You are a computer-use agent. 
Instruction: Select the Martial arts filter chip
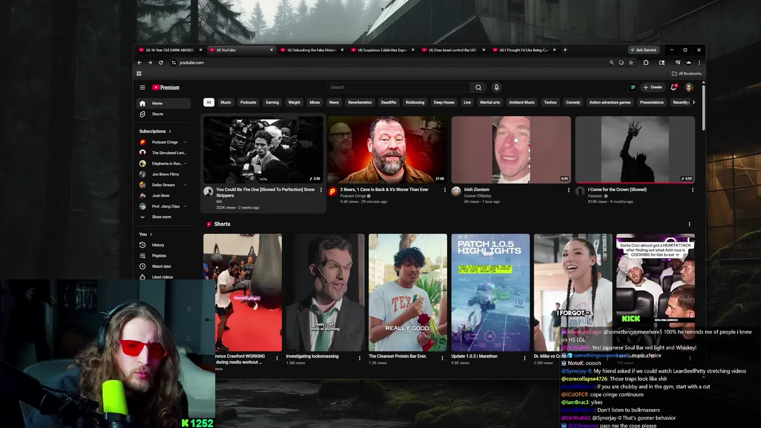click(x=490, y=102)
